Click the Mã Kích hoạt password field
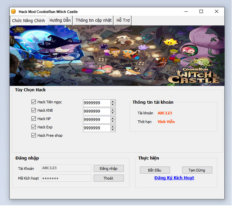Screen dimensions: 232x206 click(x=66, y=178)
